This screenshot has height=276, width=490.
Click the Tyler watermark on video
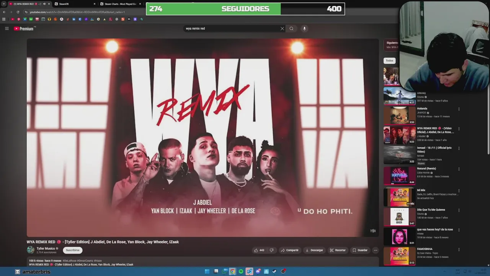[x=373, y=231]
